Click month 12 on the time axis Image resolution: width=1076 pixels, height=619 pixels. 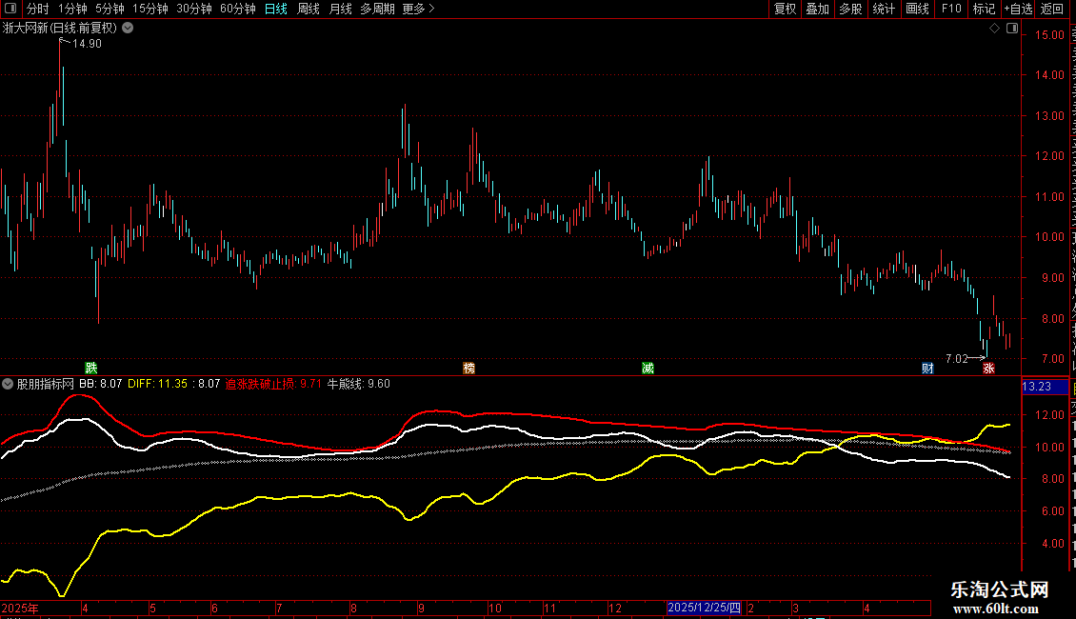pos(615,609)
